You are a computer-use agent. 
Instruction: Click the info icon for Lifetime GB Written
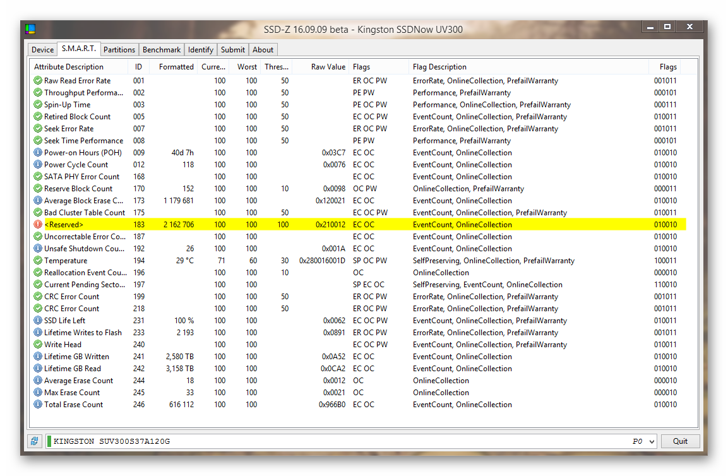(38, 357)
